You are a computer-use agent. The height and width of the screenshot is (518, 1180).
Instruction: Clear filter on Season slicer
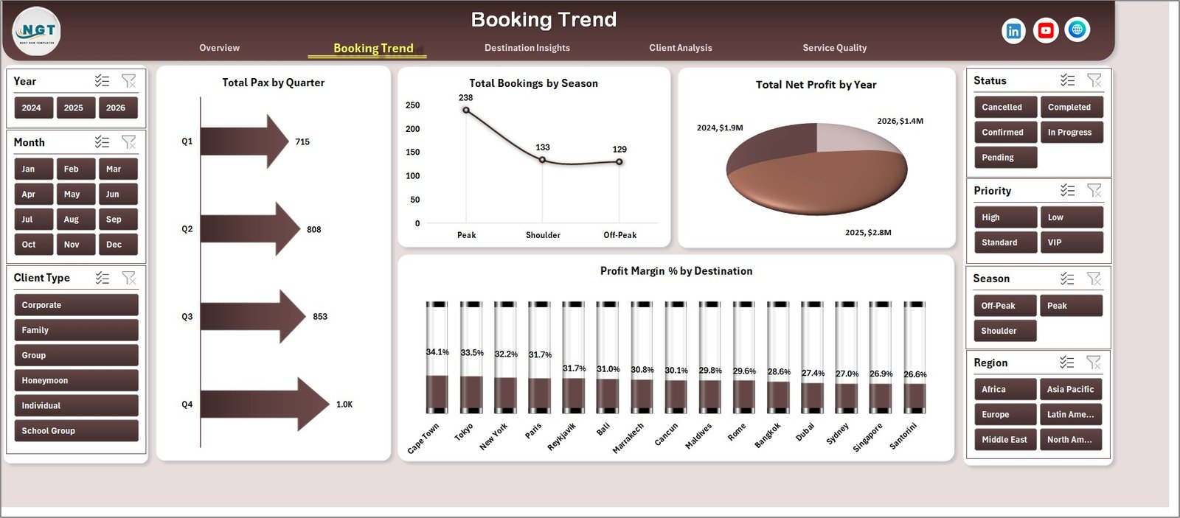pos(1094,279)
